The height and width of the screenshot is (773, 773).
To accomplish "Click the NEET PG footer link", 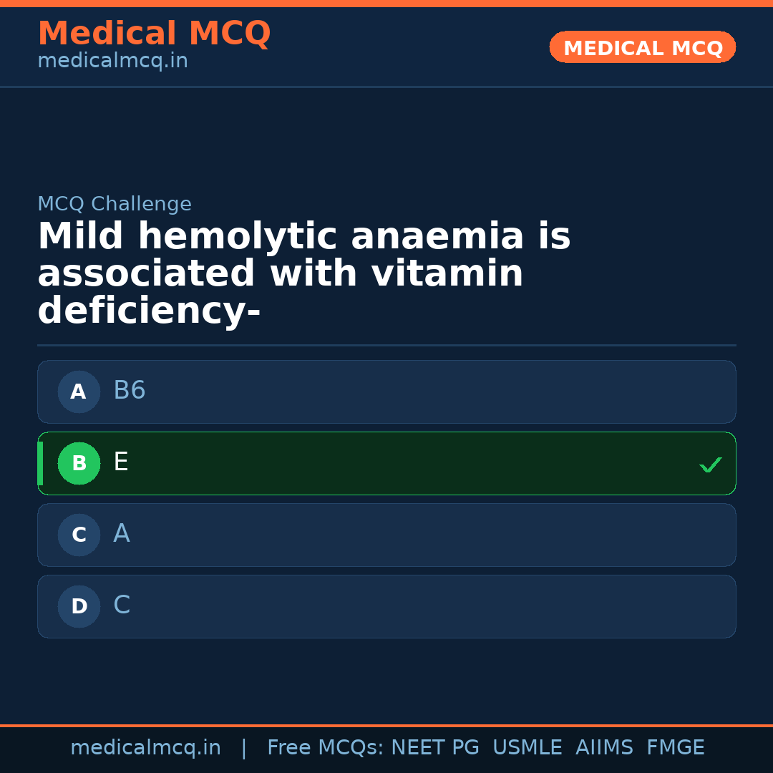I will coord(434,747).
